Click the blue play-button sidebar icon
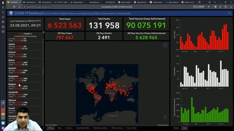This screenshot has height=131, width=234. (3, 123)
